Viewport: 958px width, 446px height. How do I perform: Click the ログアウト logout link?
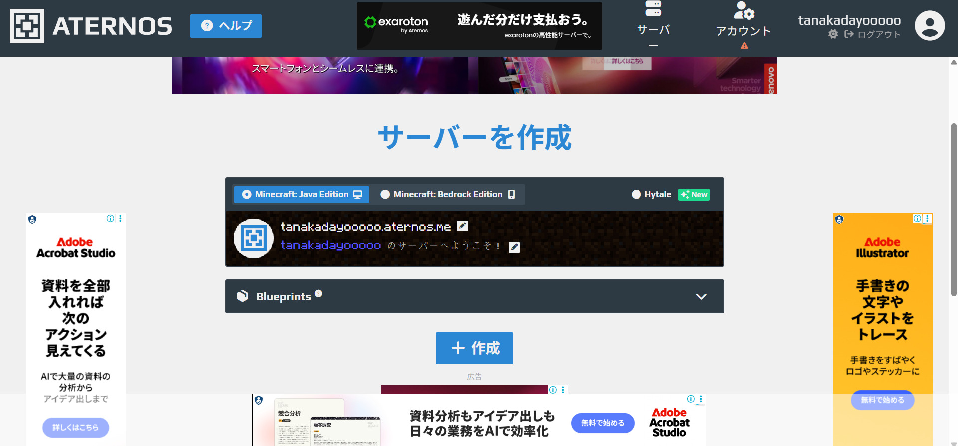[x=873, y=34]
